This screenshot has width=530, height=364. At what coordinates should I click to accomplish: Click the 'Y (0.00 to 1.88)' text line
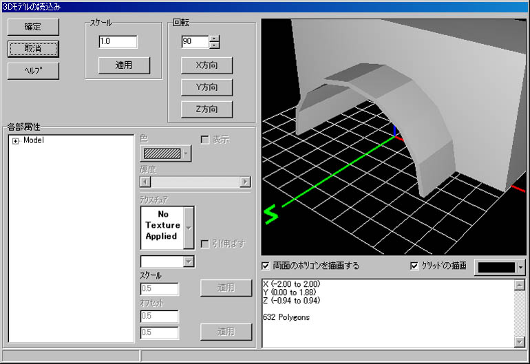tap(289, 292)
